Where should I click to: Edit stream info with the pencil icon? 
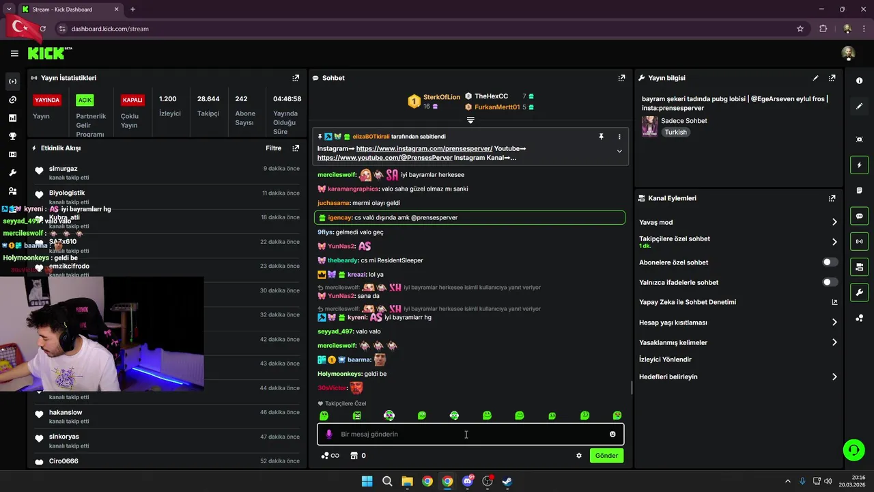[815, 78]
